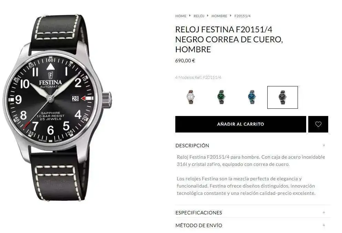Collapse the Descripción section with the x icon

pos(324,145)
